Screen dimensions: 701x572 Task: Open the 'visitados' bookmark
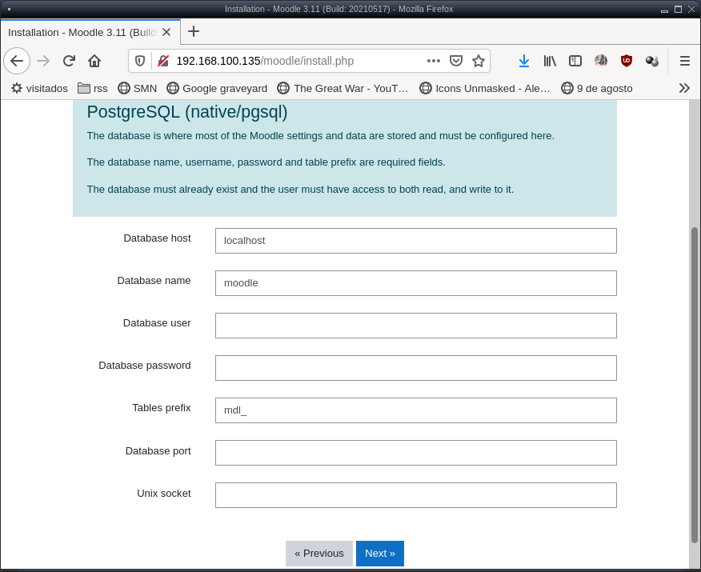point(40,89)
